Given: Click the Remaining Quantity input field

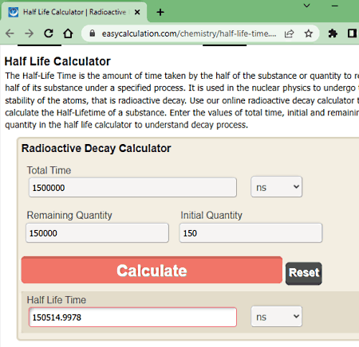Looking at the screenshot, I should point(97,233).
